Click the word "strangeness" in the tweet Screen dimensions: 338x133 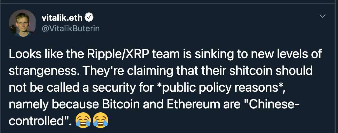tap(40, 71)
